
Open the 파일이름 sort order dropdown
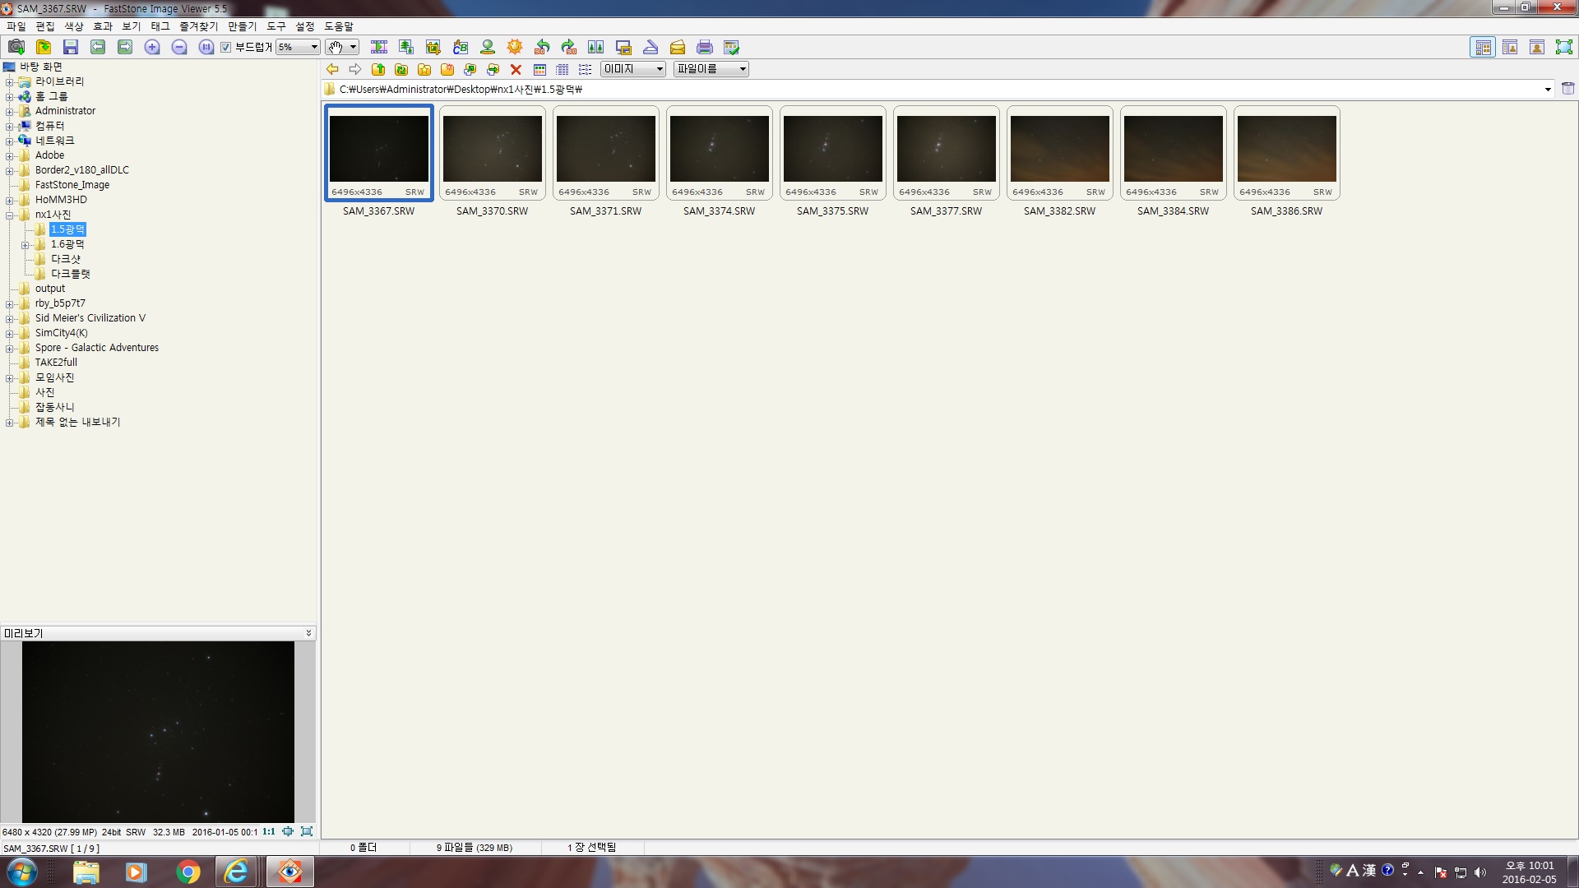[x=743, y=69]
